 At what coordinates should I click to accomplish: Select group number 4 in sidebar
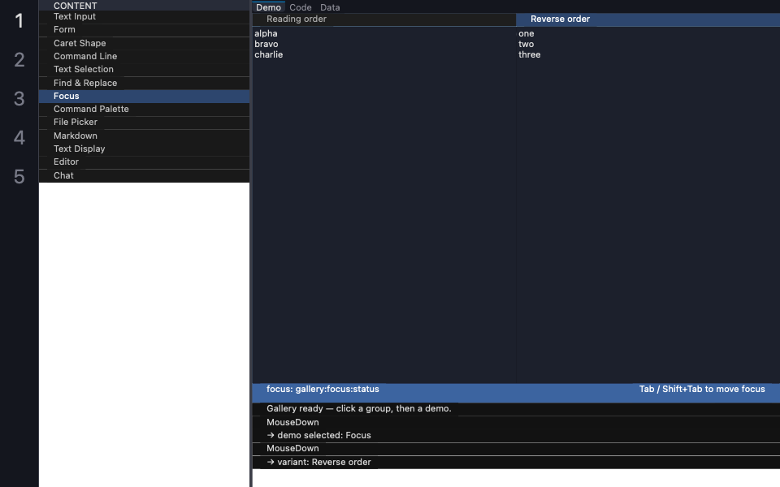tap(19, 137)
